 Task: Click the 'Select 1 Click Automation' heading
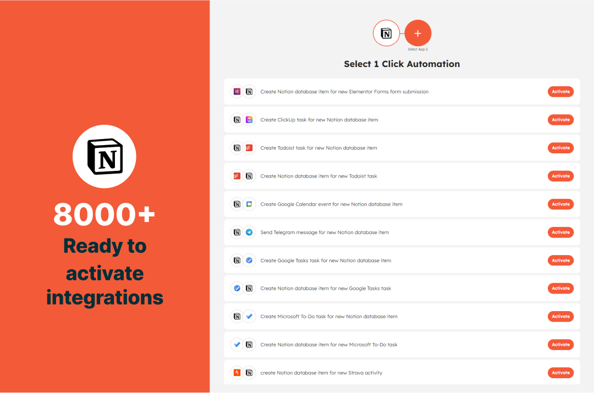(x=402, y=64)
